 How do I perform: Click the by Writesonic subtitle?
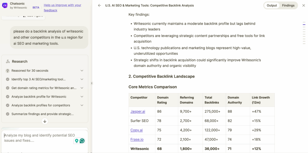click(18, 8)
